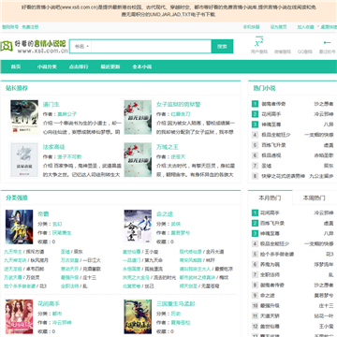
Task: Open the 命之途 novel cover
Action: click(138, 227)
